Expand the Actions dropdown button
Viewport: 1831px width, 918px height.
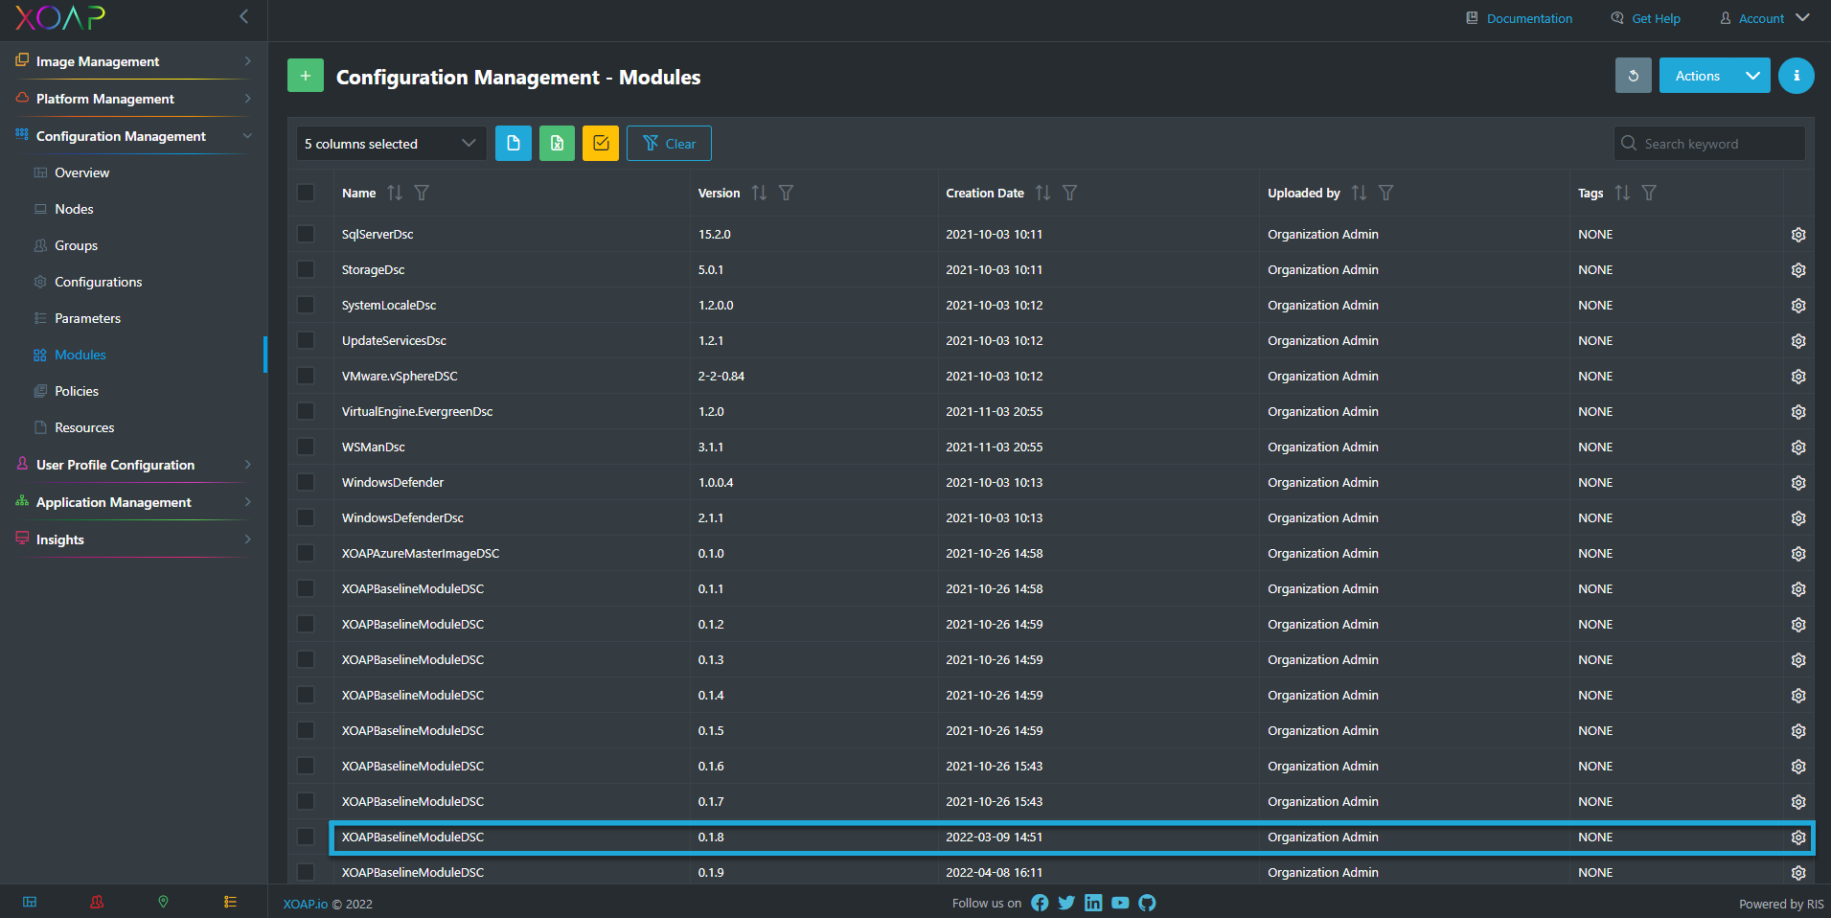[x=1752, y=76]
